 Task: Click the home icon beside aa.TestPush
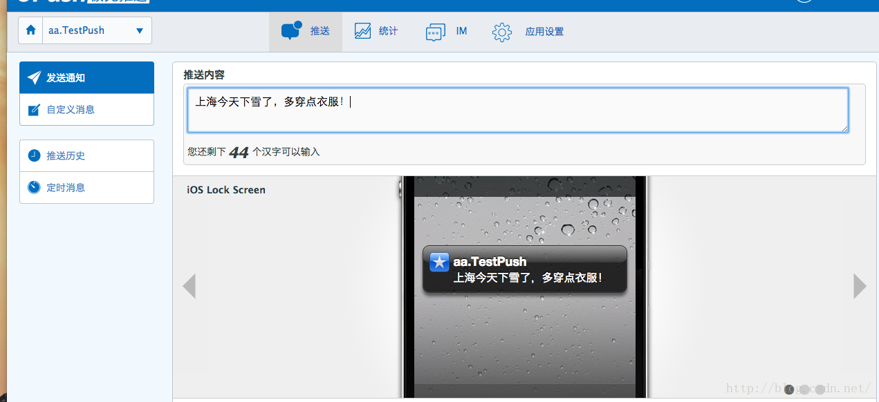tap(30, 30)
